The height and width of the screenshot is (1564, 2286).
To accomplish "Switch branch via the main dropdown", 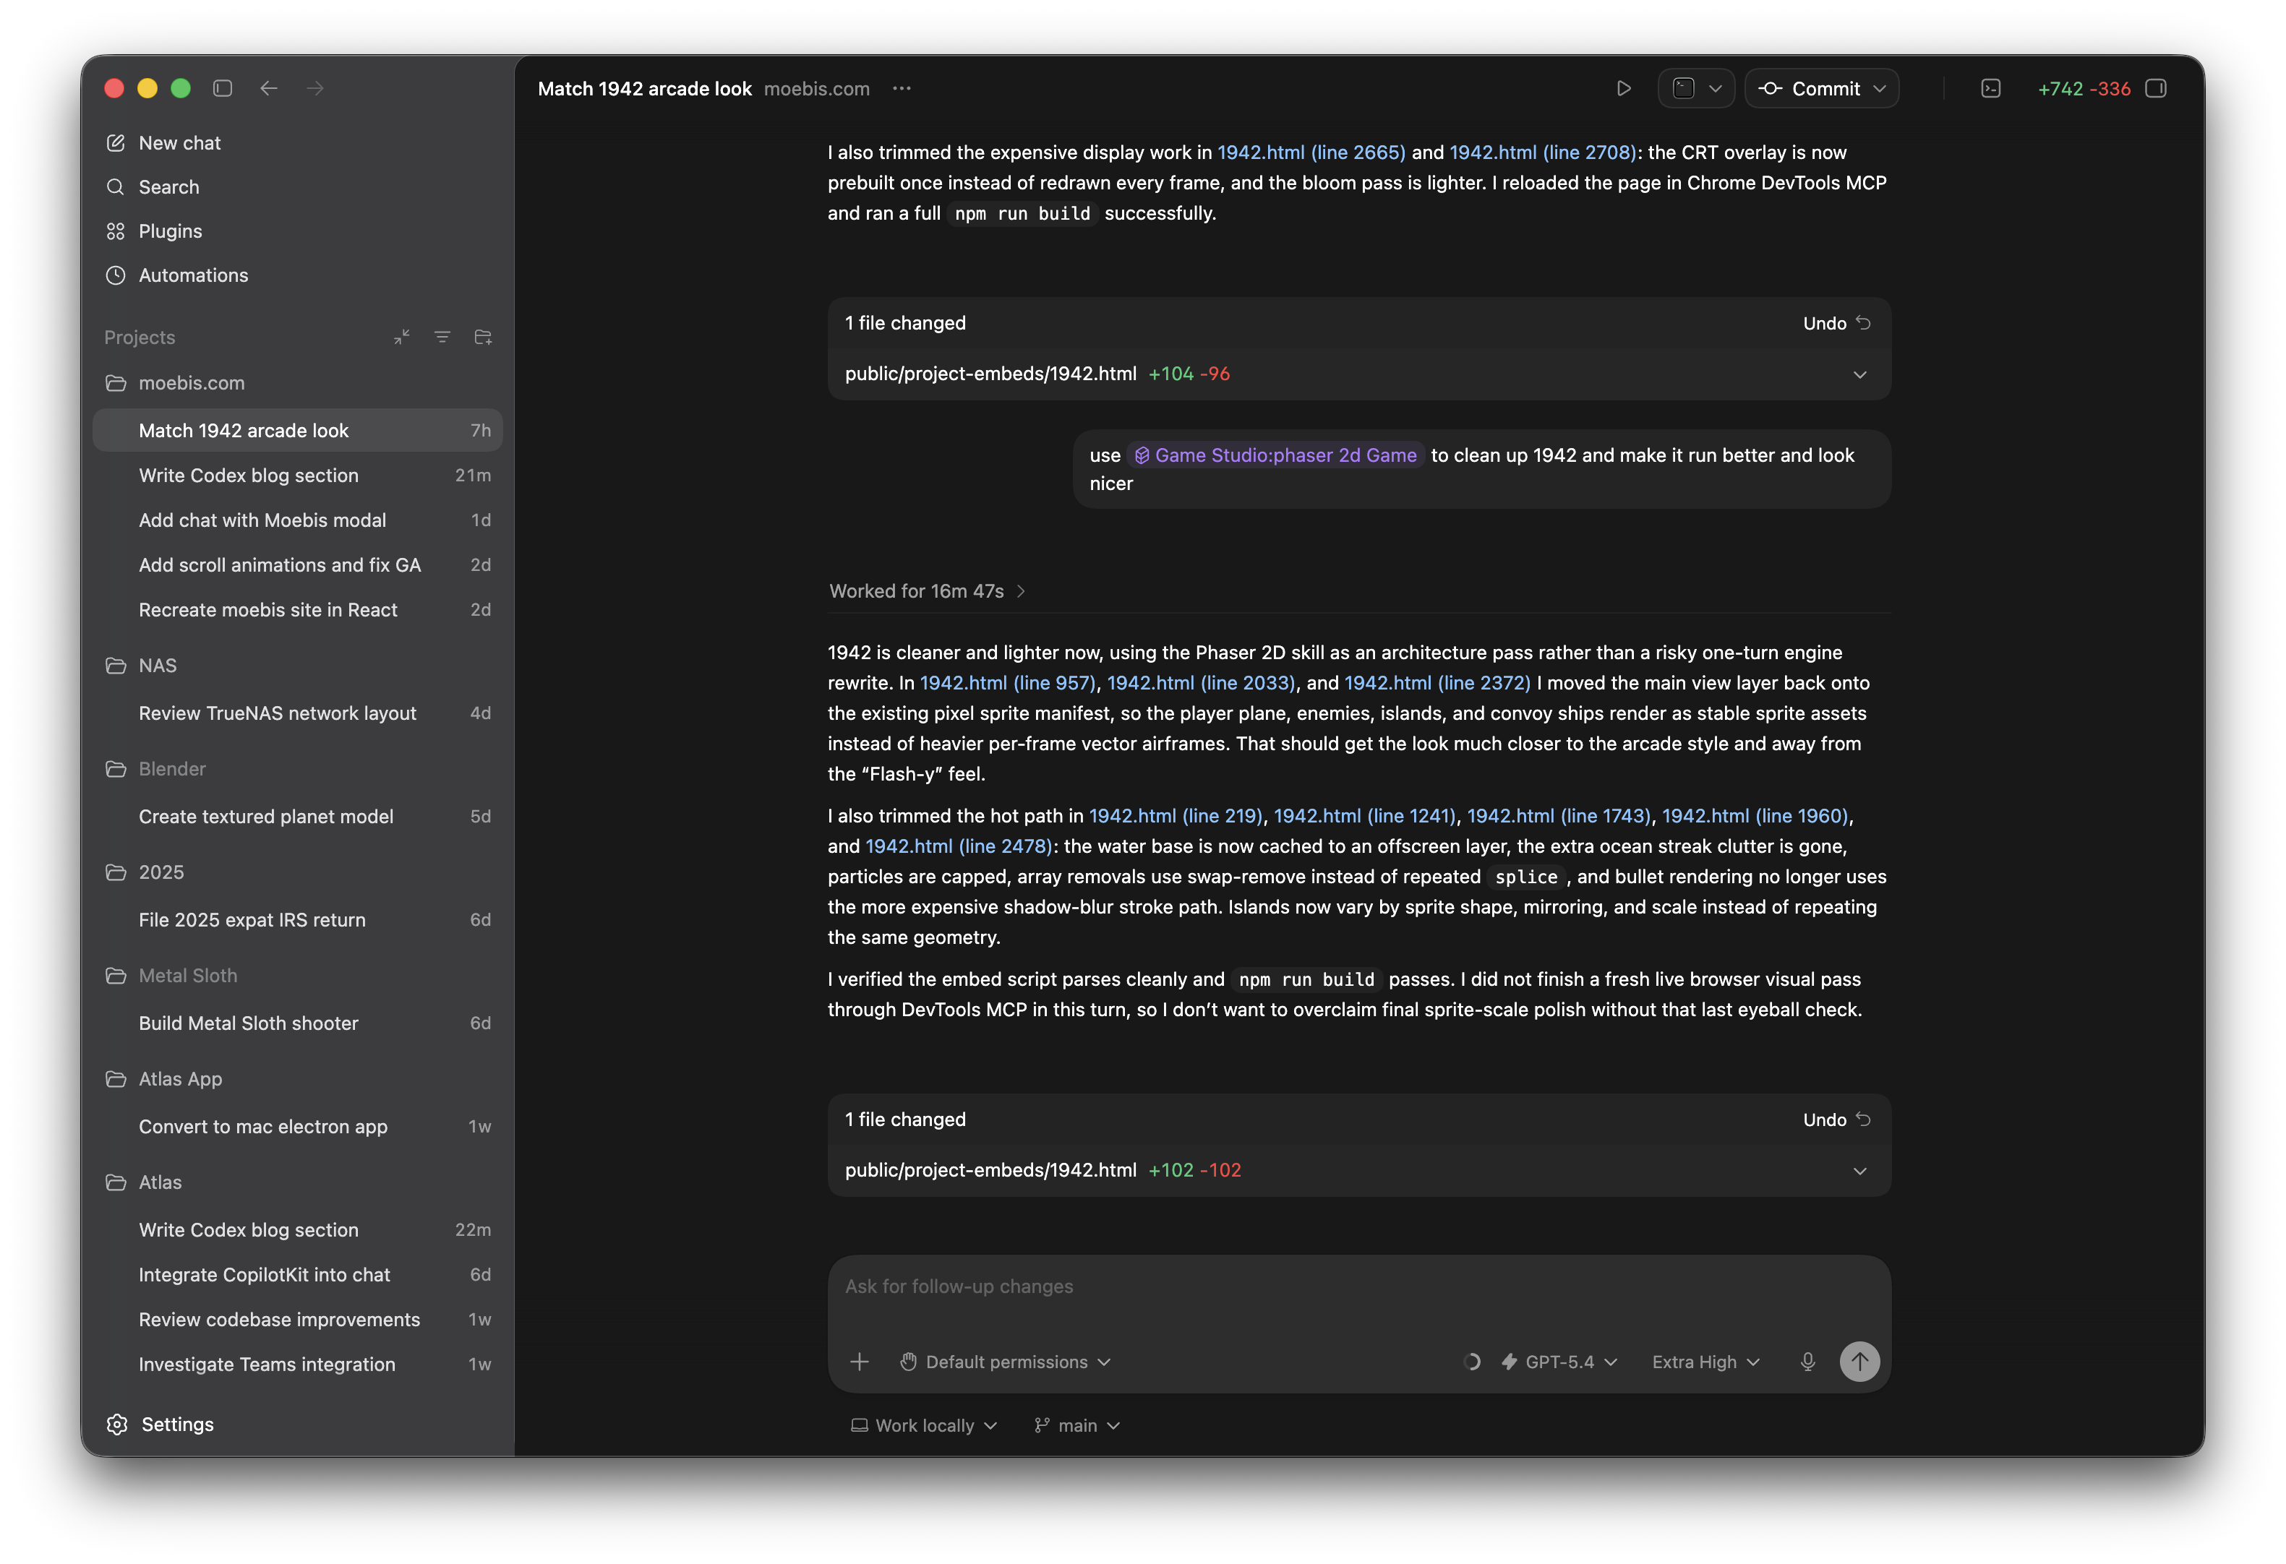I will [1077, 1426].
